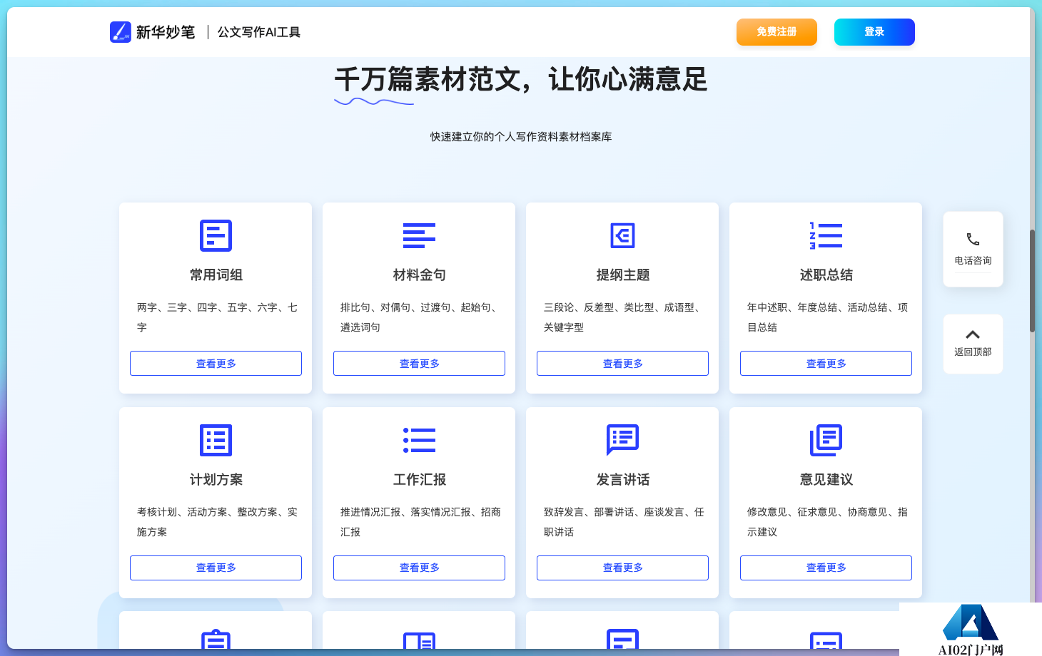Click the up-arrow icon for 返回顶部
The width and height of the screenshot is (1042, 656).
(x=973, y=334)
